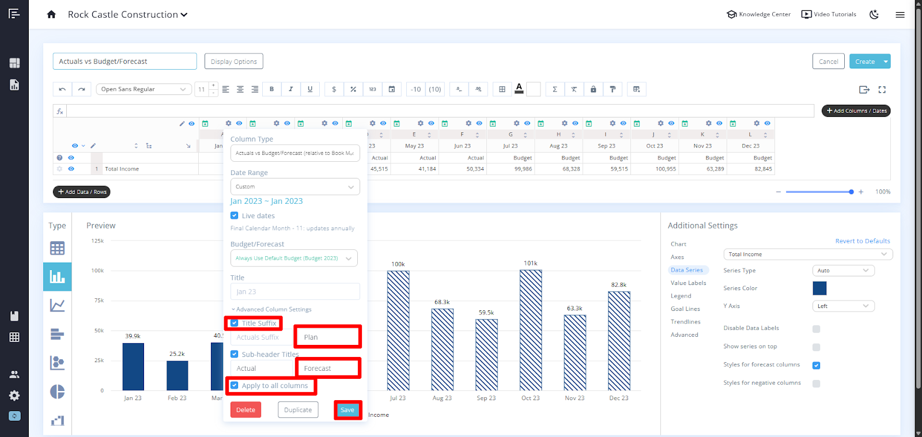Click the lock cell icon
Screen dimensions: 922x437
593,89
